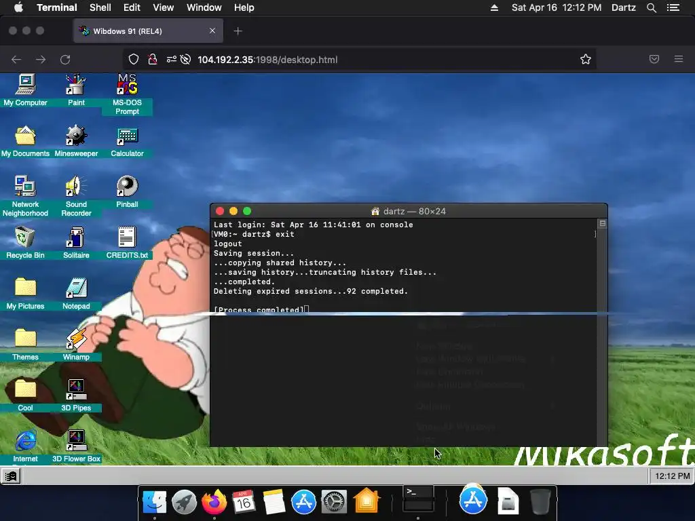
Task: Open Control Center menu bar icon
Action: tap(673, 7)
